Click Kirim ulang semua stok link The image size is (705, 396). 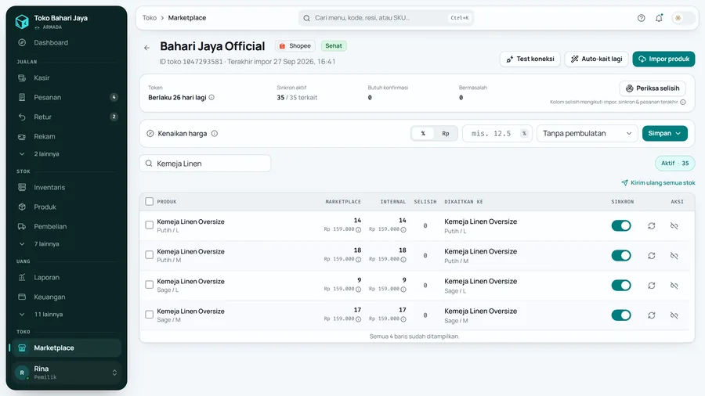658,182
